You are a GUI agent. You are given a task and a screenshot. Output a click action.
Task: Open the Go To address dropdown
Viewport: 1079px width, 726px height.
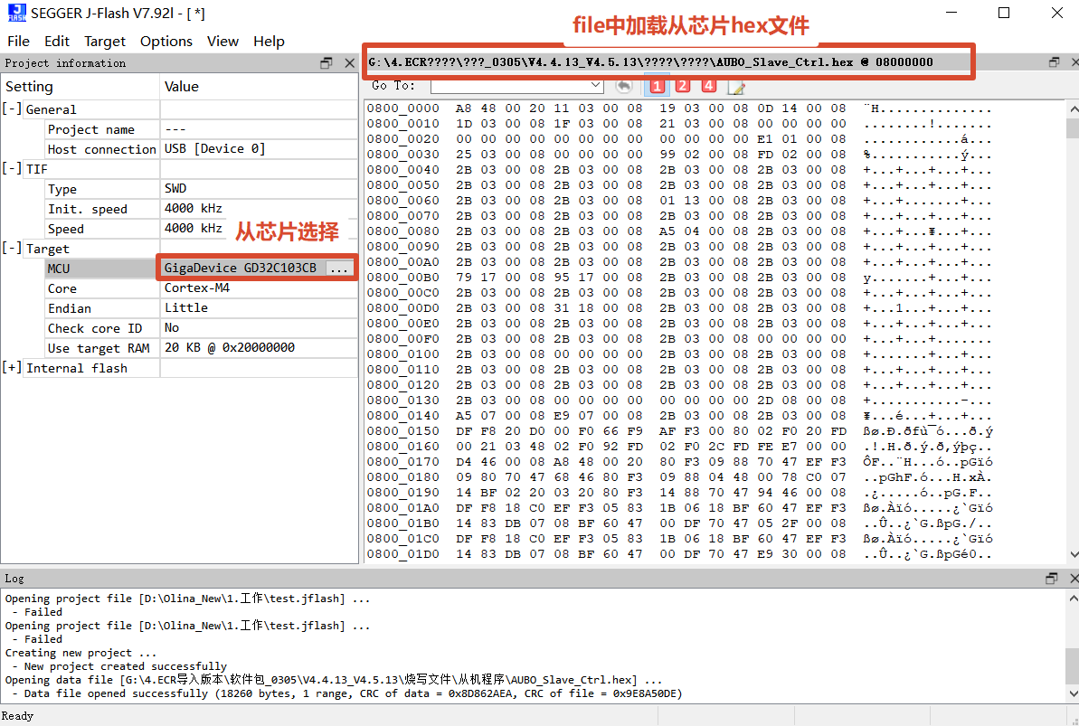pyautogui.click(x=596, y=86)
